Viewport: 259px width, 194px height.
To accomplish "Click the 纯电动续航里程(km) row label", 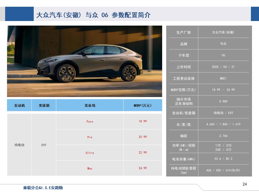I will click(183, 170).
